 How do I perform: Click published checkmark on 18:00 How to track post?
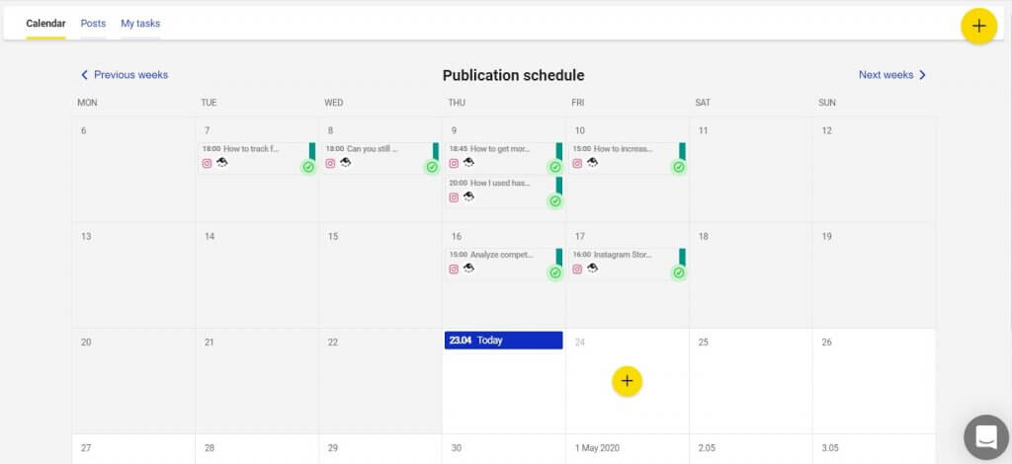[308, 167]
